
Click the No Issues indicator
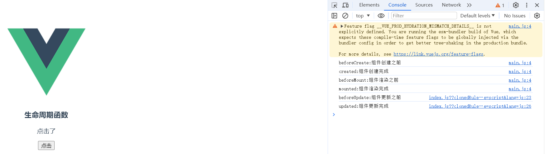[x=515, y=16]
